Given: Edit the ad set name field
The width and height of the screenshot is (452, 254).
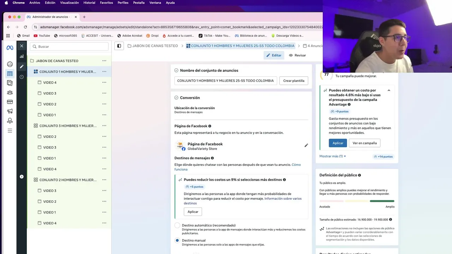Looking at the screenshot, I should [226, 81].
